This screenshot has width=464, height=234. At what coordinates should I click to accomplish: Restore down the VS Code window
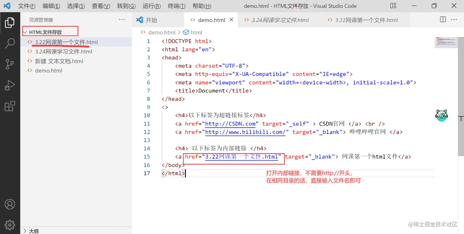[x=434, y=6]
